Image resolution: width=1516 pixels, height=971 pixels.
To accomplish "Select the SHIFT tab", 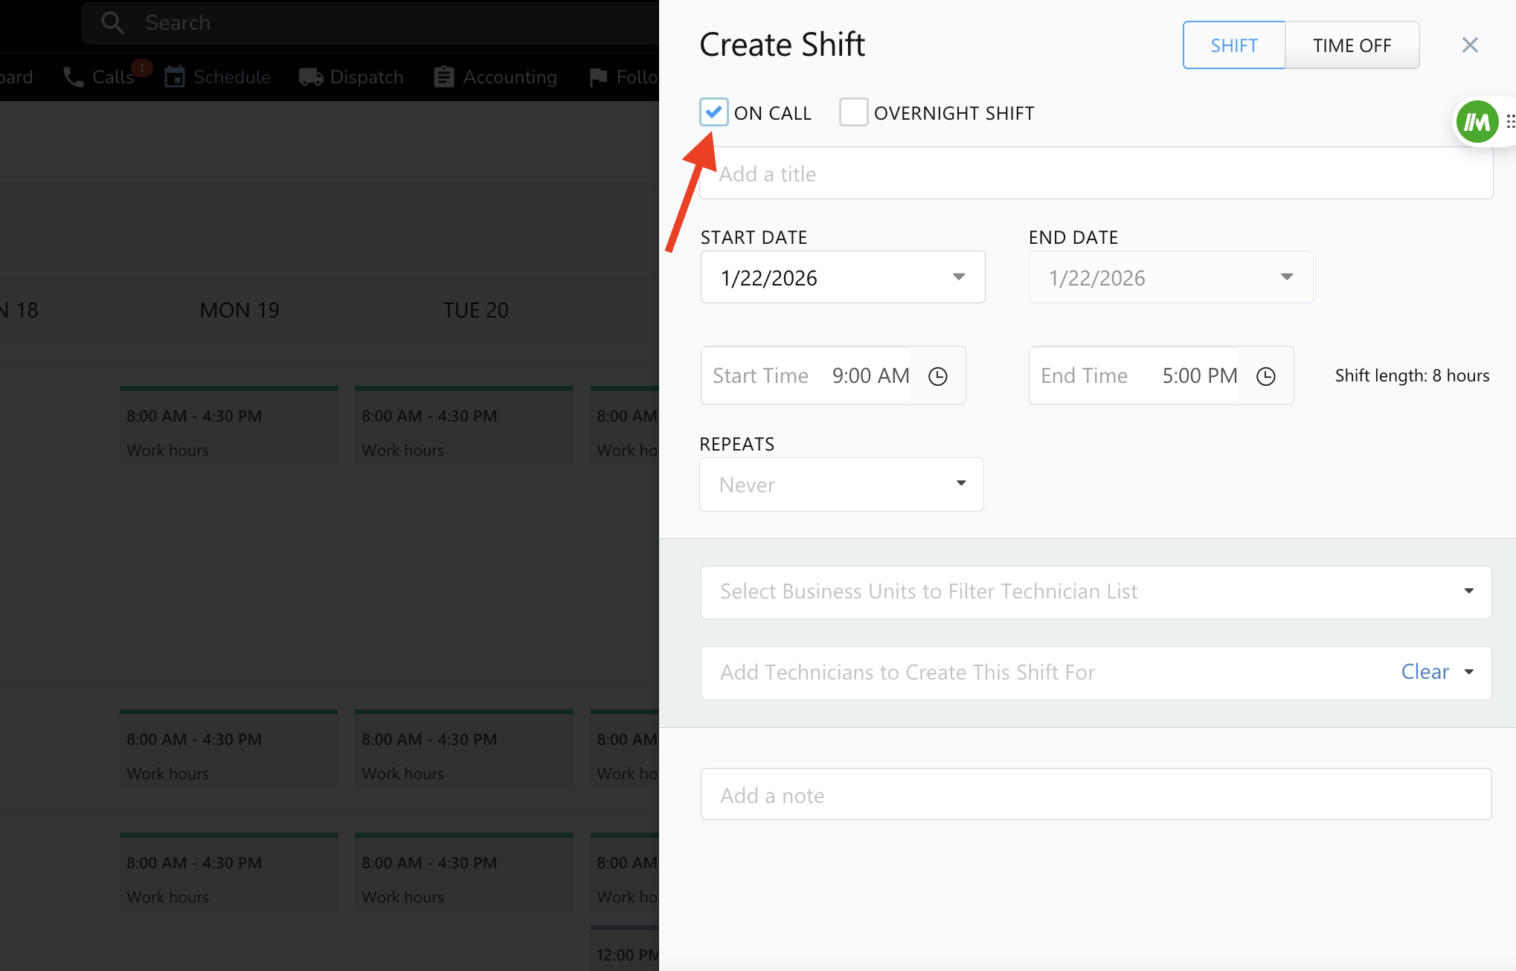I will [1233, 45].
